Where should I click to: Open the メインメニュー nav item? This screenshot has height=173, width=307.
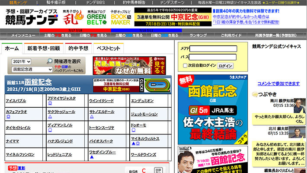click(x=23, y=35)
